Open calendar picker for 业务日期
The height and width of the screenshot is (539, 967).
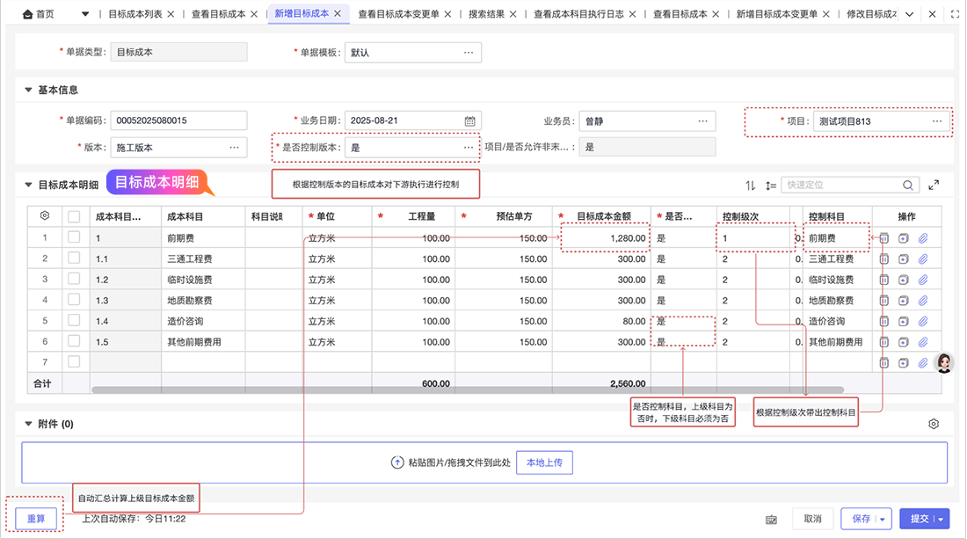469,121
